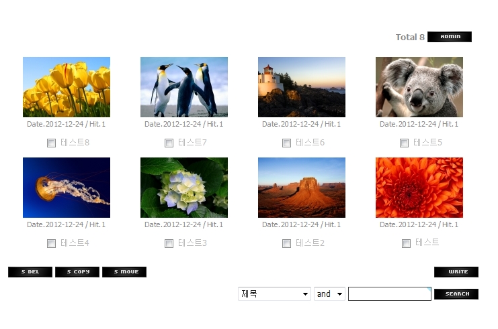Select the jellyfish photo thumbnail
The width and height of the screenshot is (498, 329).
pyautogui.click(x=67, y=188)
